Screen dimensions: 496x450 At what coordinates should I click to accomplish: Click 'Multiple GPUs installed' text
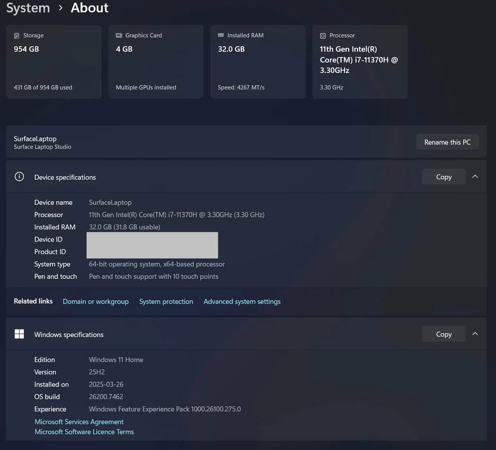click(146, 87)
